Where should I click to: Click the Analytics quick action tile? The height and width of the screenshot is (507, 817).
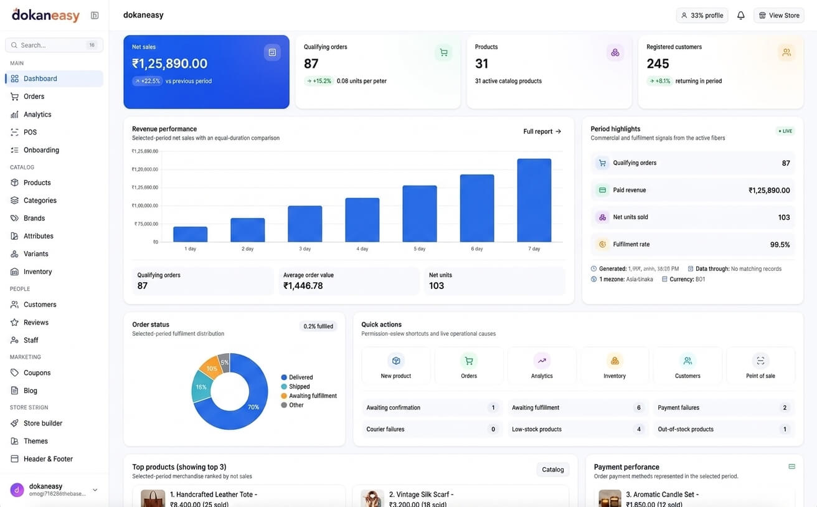point(542,366)
